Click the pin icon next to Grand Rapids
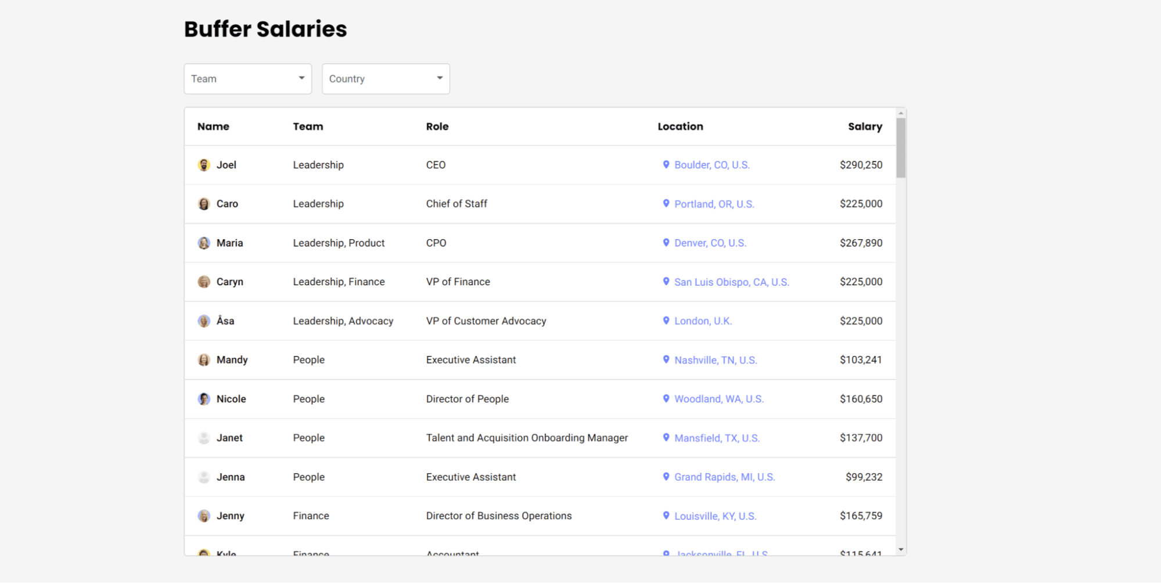 (x=666, y=477)
